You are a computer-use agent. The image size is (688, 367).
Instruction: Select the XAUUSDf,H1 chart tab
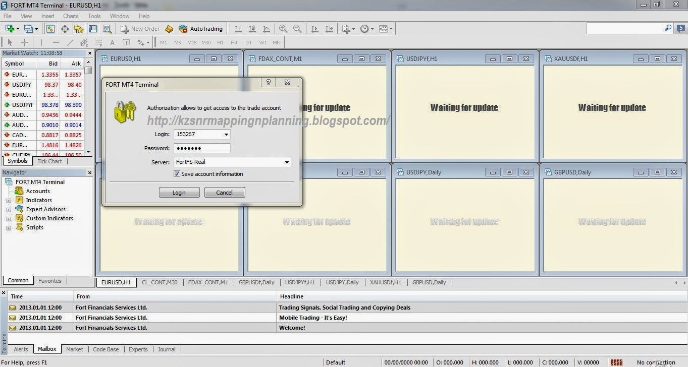(x=386, y=282)
